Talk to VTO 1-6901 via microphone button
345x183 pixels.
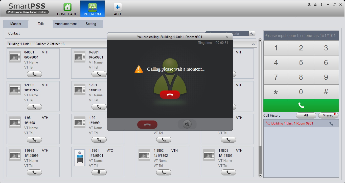pyautogui.click(x=99, y=172)
